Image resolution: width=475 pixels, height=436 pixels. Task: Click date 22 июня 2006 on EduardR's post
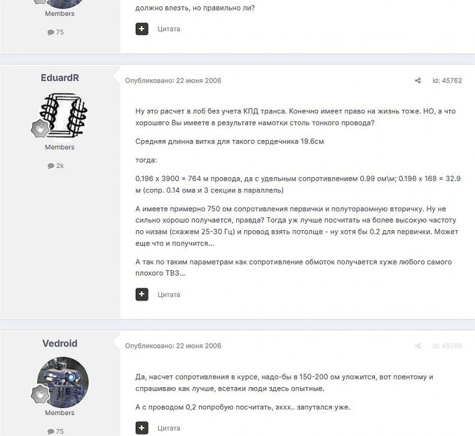click(x=198, y=80)
